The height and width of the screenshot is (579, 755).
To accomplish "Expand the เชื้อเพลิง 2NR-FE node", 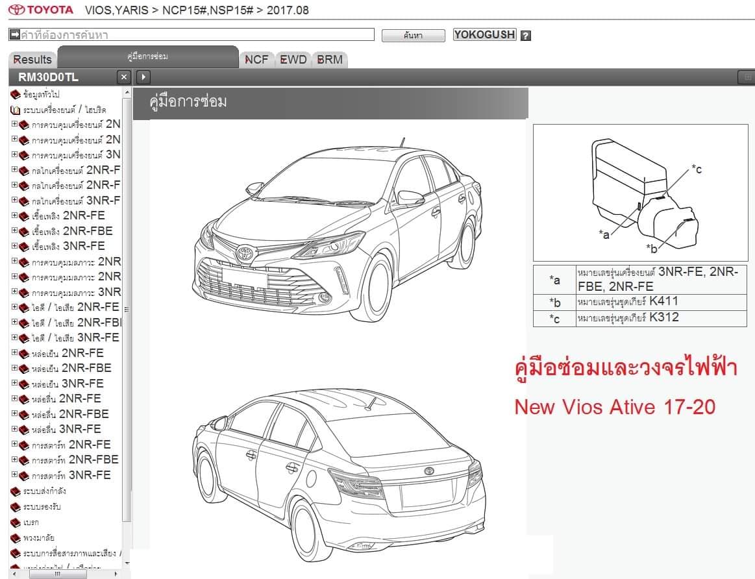I will point(14,215).
